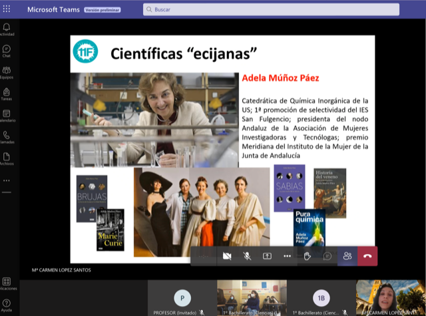
Task: Select the 1º Bachillerato classroom video tile
Action: pos(252,298)
